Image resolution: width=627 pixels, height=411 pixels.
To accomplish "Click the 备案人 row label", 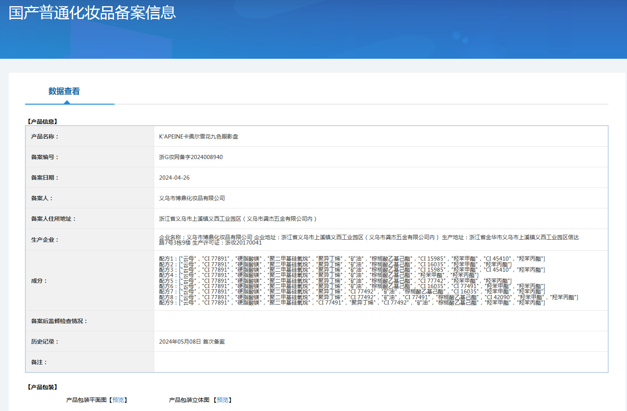I will (x=42, y=198).
